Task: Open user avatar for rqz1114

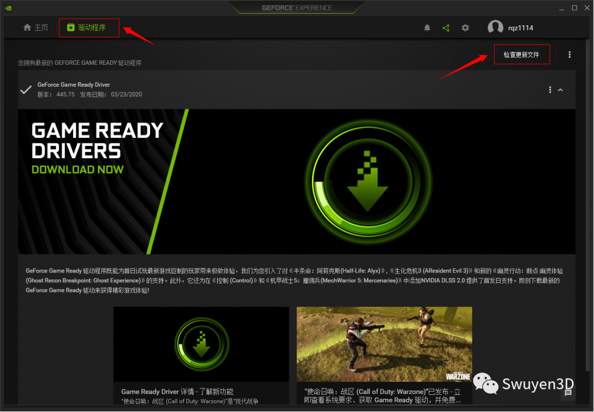Action: point(495,27)
